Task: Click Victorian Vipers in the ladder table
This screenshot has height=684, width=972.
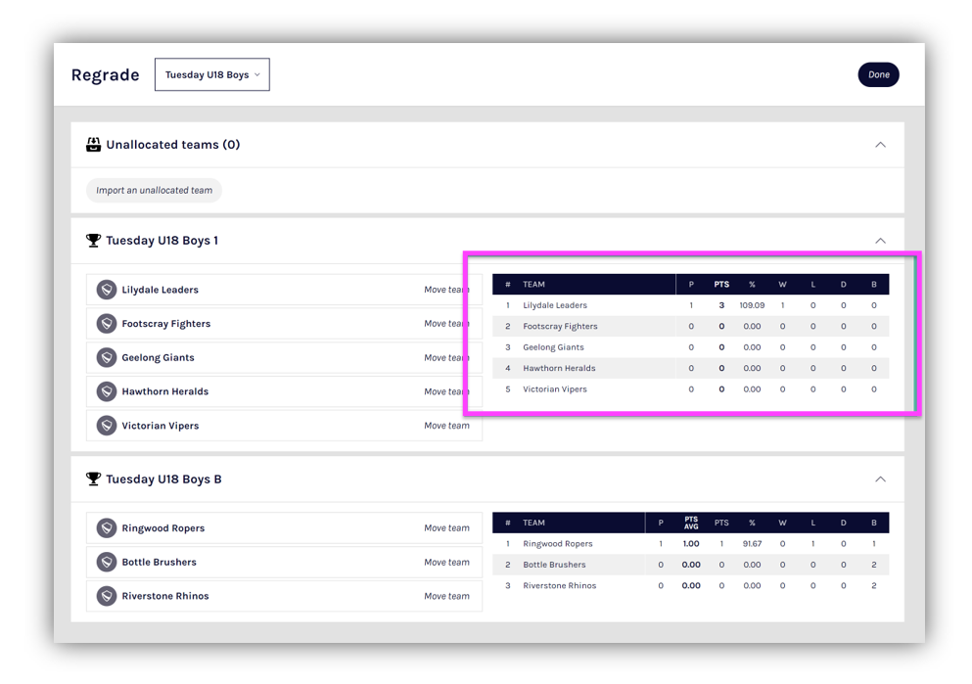Action: point(554,389)
